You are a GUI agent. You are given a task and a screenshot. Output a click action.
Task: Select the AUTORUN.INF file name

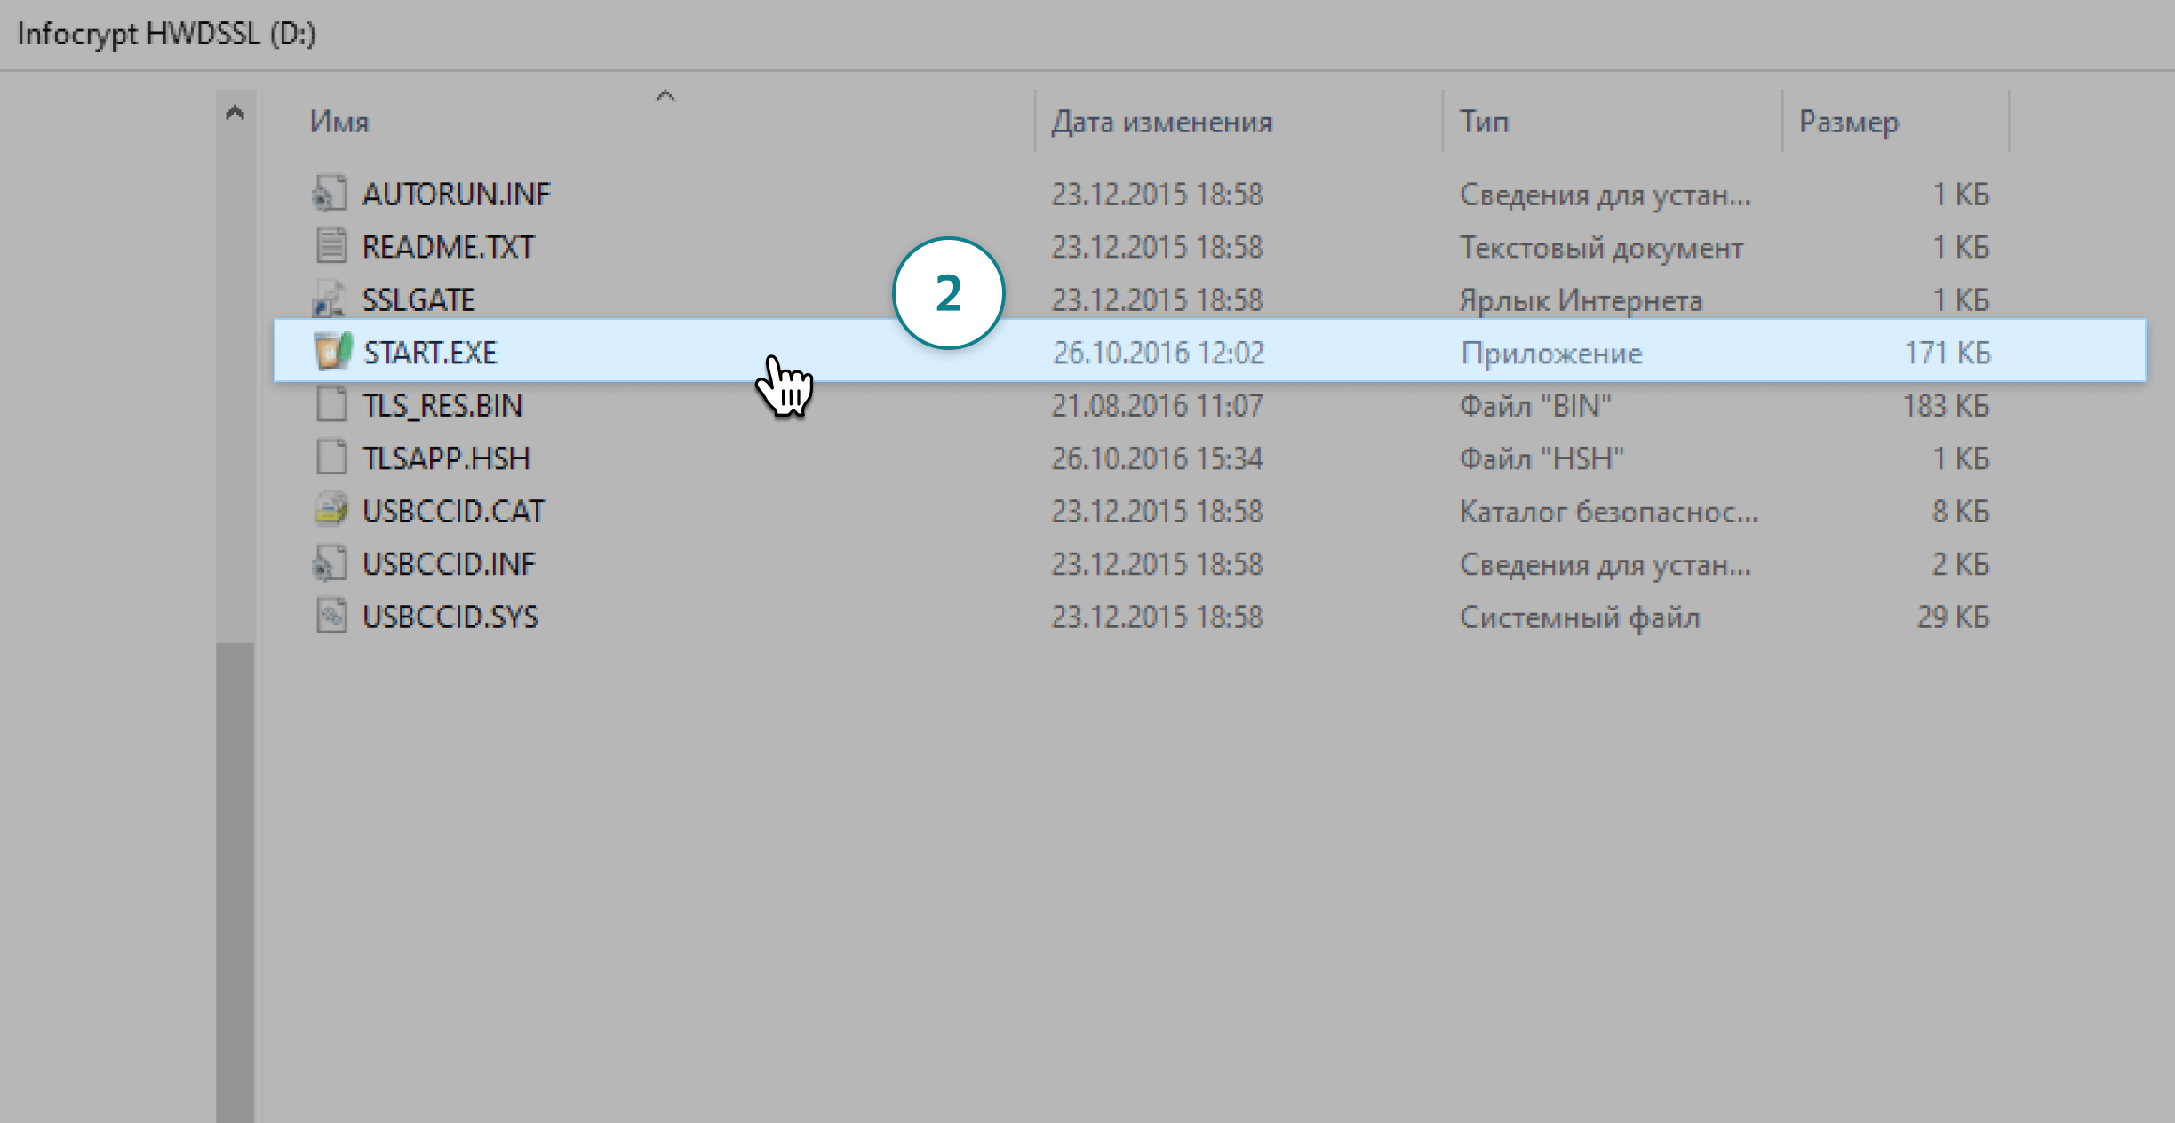click(x=457, y=194)
